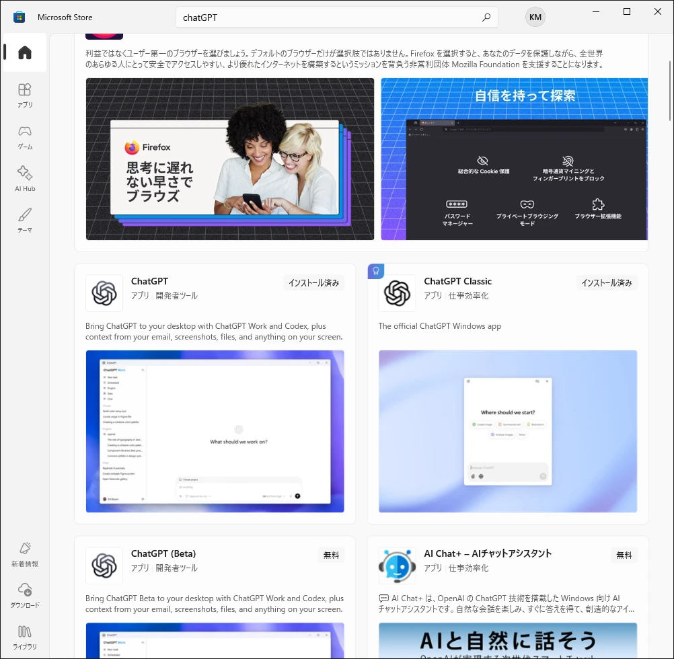Open the KM account profile avatar
Viewport: 674px width, 659px height.
[x=535, y=17]
